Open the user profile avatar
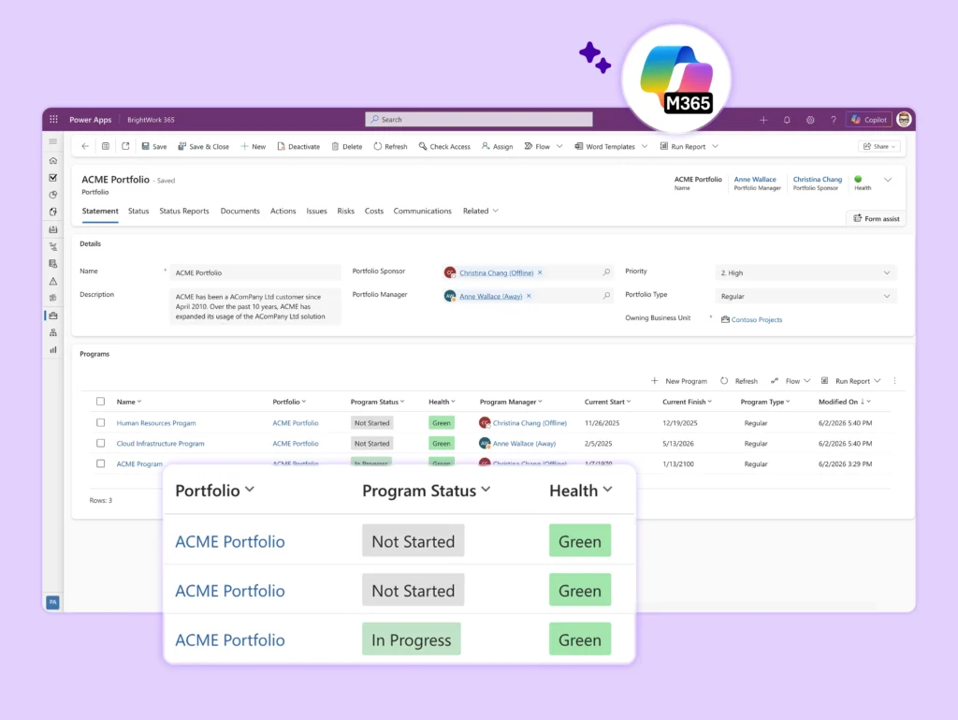 click(905, 120)
